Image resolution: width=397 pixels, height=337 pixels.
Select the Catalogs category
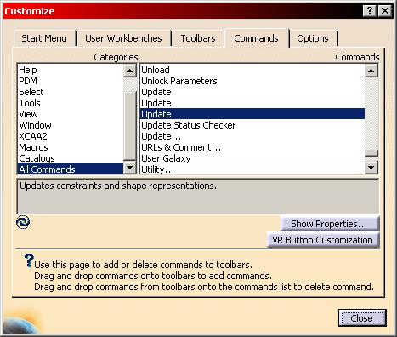point(71,158)
